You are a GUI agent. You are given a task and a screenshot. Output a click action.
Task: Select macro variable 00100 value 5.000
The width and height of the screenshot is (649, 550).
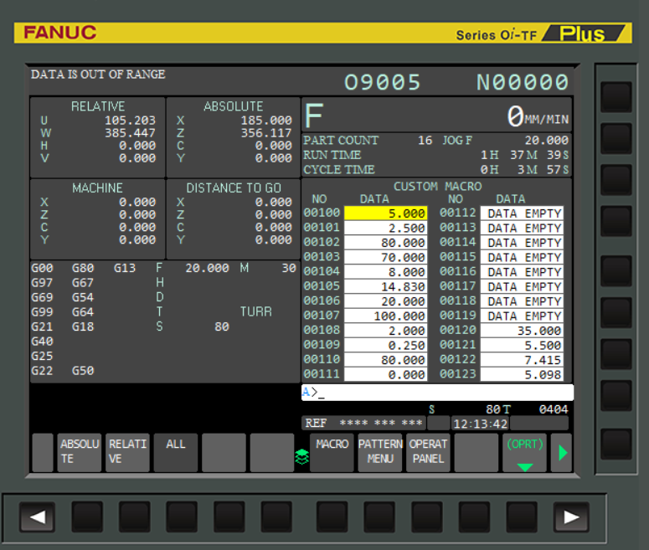pos(386,213)
